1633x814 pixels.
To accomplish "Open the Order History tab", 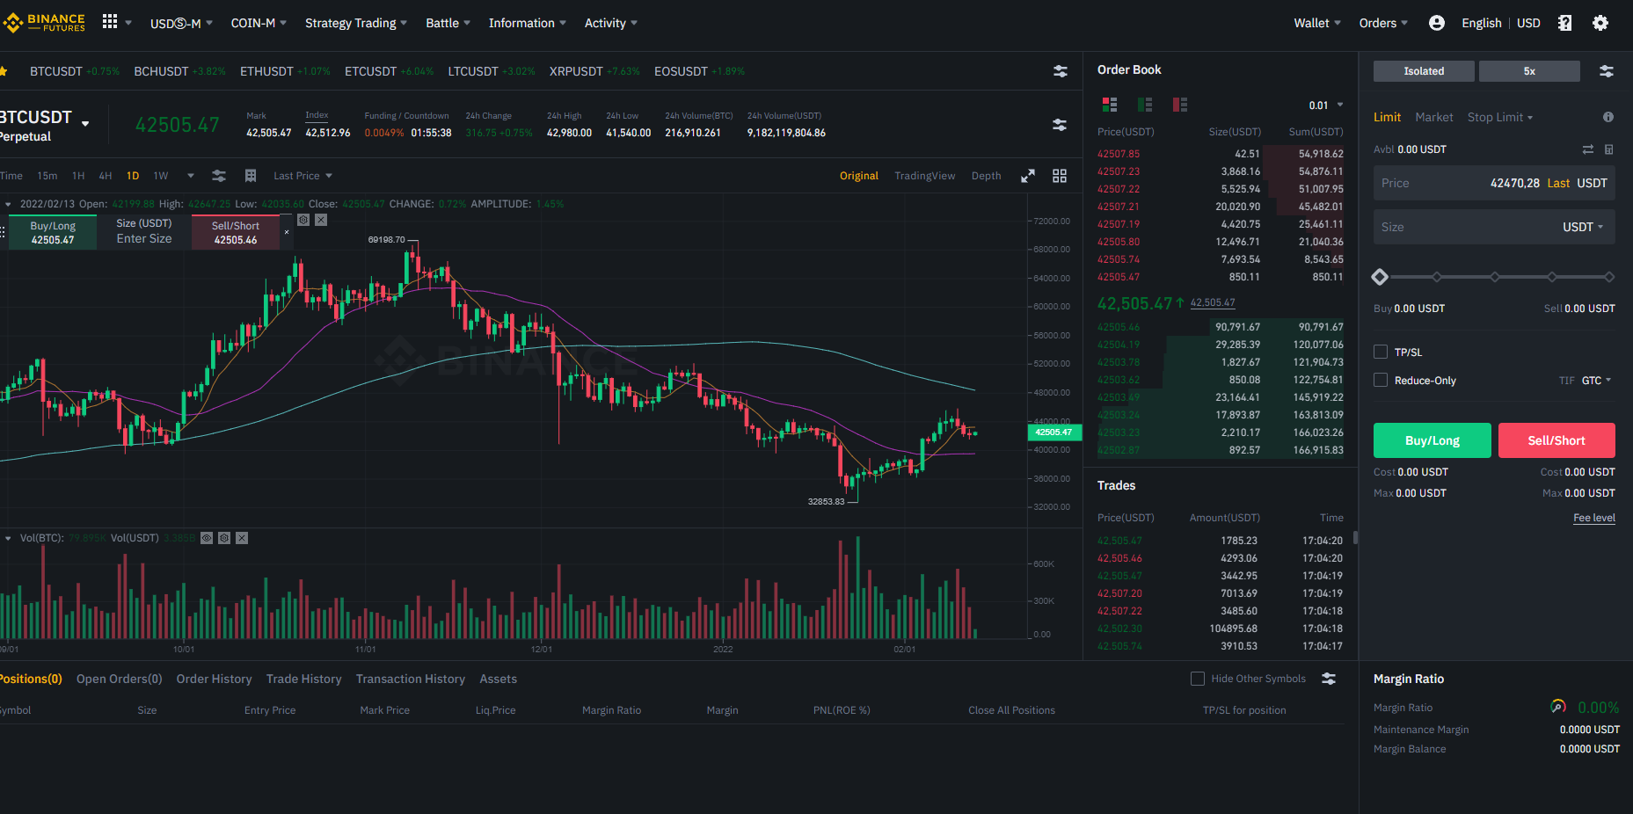I will 214,679.
